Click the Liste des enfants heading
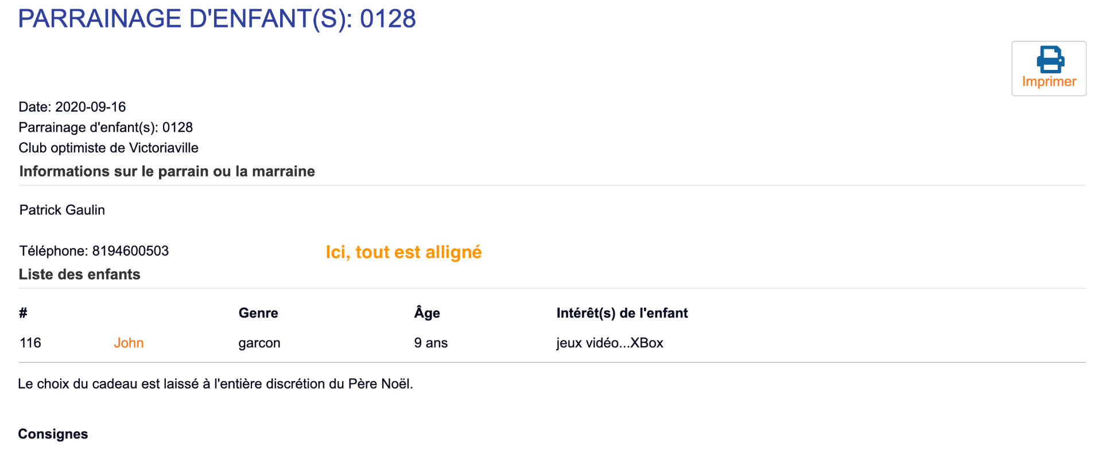The width and height of the screenshot is (1102, 474). coord(80,275)
